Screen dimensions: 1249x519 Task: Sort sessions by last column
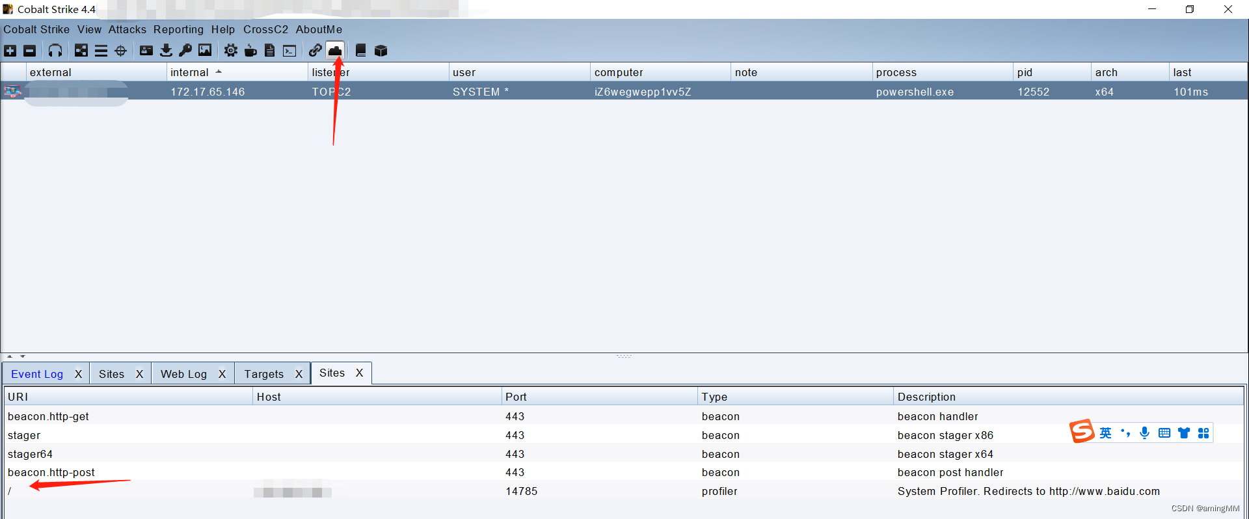tap(1208, 72)
